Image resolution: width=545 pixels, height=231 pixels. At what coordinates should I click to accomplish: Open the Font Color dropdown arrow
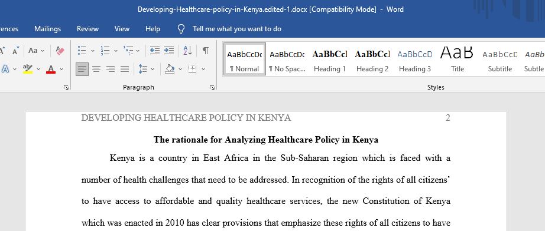(61, 70)
